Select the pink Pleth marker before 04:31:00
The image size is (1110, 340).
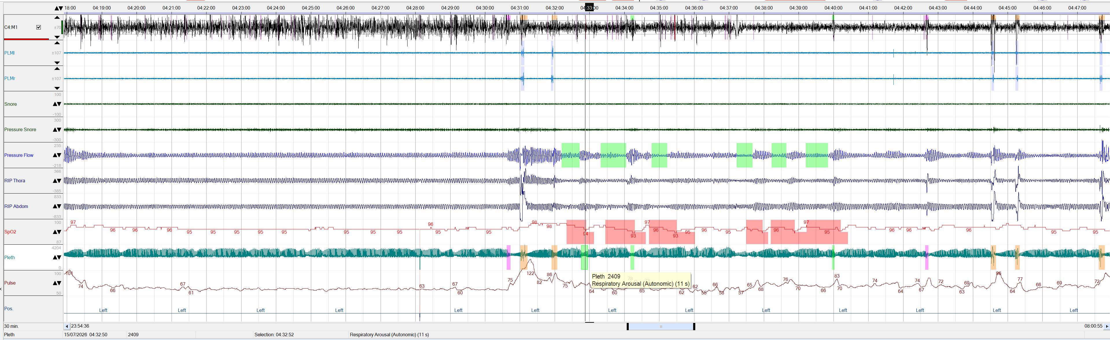click(x=508, y=257)
